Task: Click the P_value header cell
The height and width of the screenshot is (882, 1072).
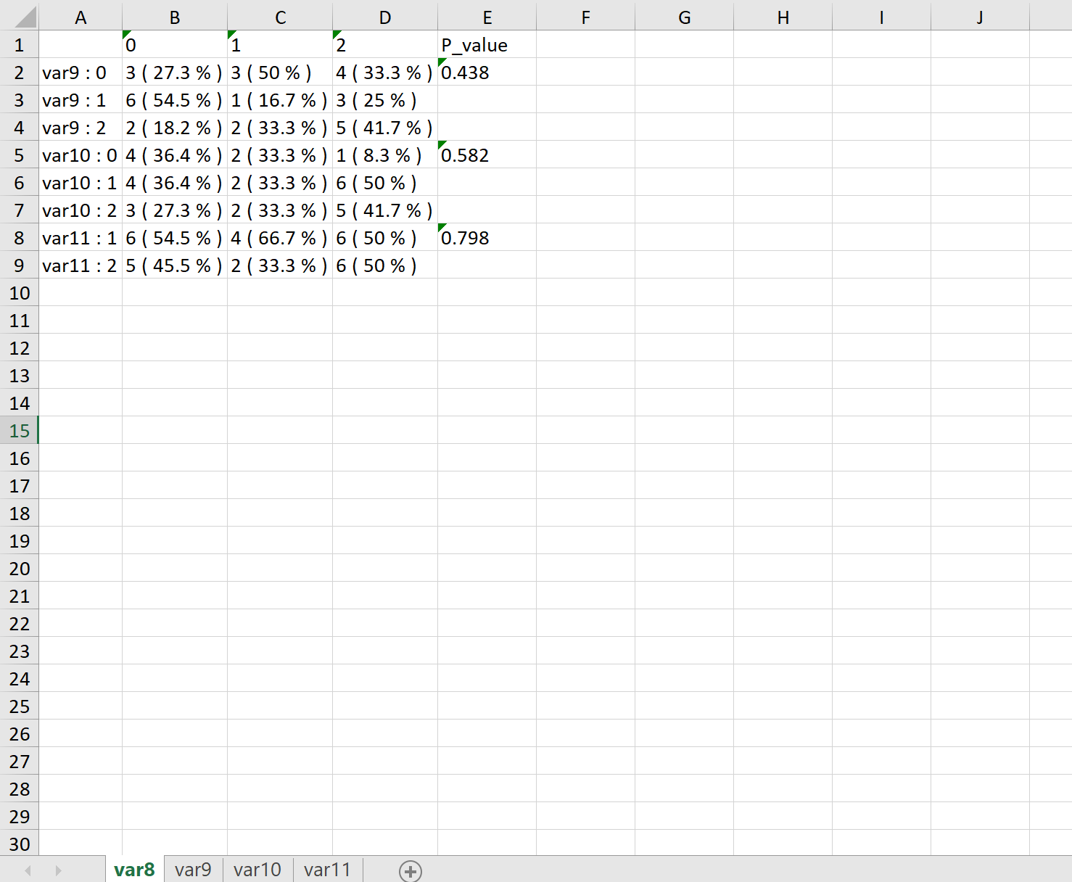Action: coord(487,45)
